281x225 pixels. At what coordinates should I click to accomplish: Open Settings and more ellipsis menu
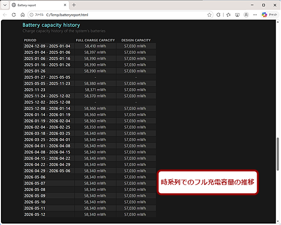click(x=255, y=15)
